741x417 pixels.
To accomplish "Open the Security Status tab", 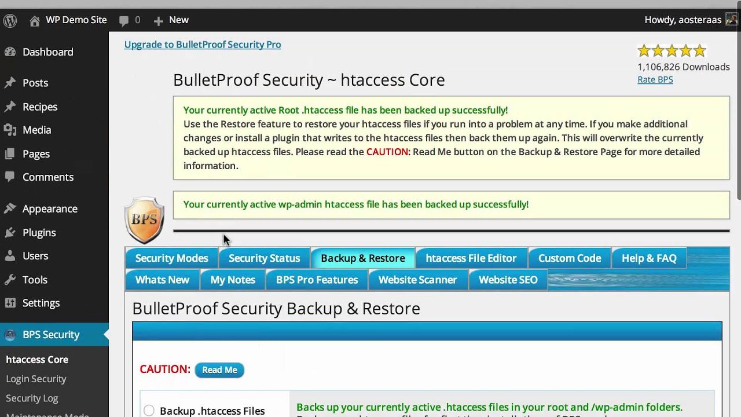I will click(x=264, y=258).
